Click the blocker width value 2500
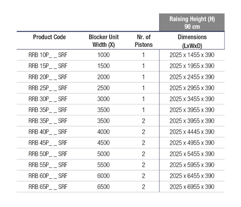Viewport: 241px width, 207px height. pyautogui.click(x=103, y=88)
